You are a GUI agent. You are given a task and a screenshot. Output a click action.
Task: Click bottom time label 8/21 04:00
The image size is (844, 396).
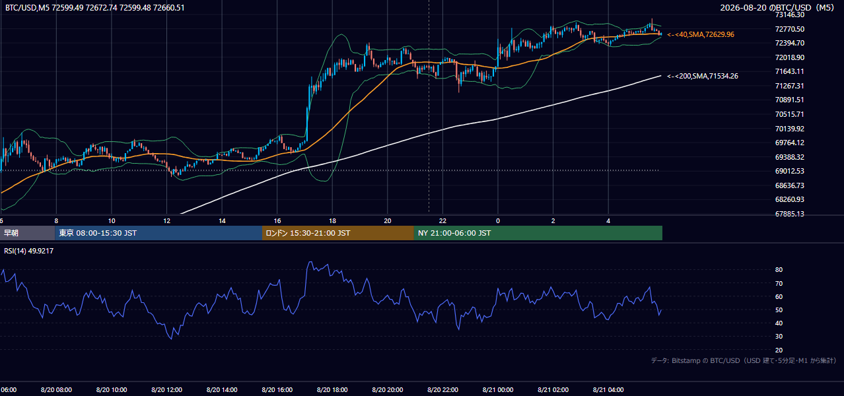point(608,390)
